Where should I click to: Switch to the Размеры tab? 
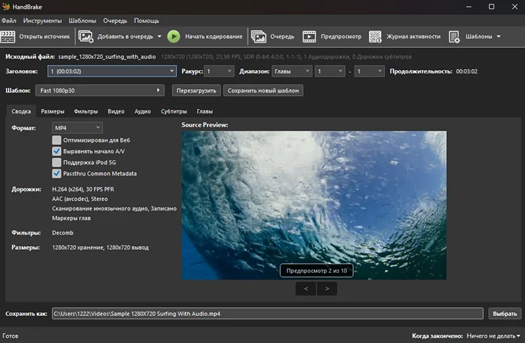[52, 111]
